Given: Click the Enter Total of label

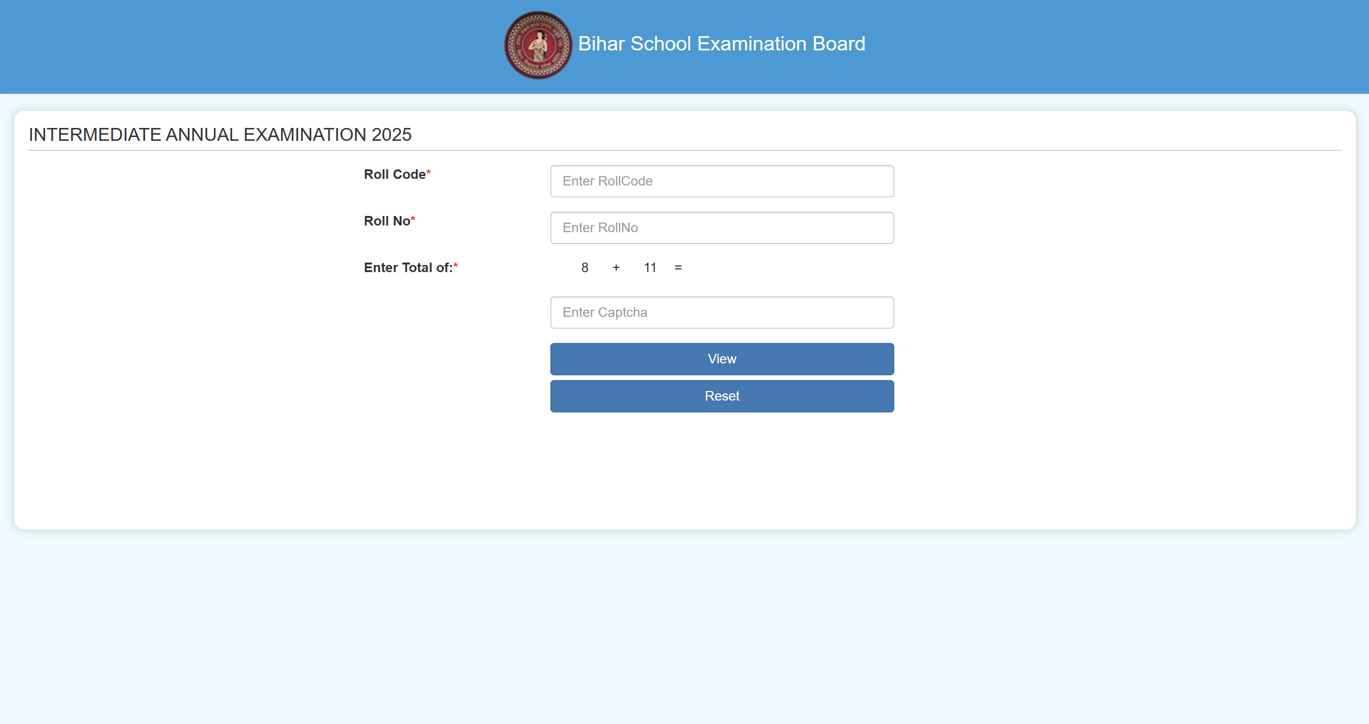Looking at the screenshot, I should [408, 267].
